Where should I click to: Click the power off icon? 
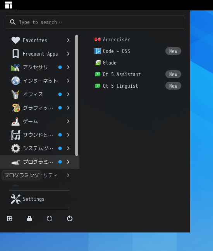(x=69, y=219)
